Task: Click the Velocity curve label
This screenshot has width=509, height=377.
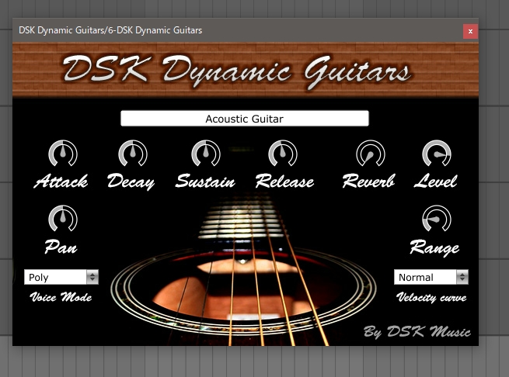Action: (x=432, y=297)
